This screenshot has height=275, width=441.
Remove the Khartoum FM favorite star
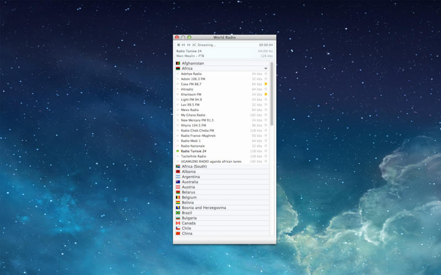pyautogui.click(x=266, y=95)
